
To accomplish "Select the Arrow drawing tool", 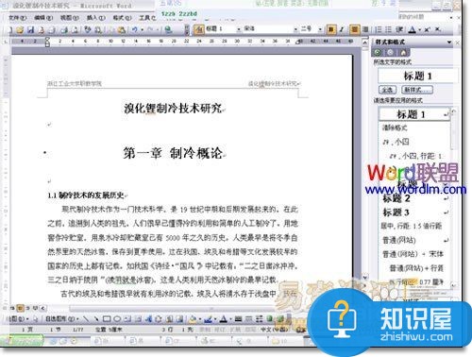I will [x=96, y=319].
